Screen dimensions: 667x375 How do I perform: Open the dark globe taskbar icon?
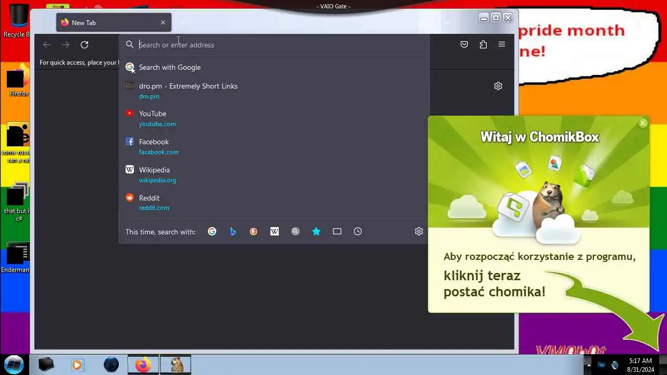point(111,365)
